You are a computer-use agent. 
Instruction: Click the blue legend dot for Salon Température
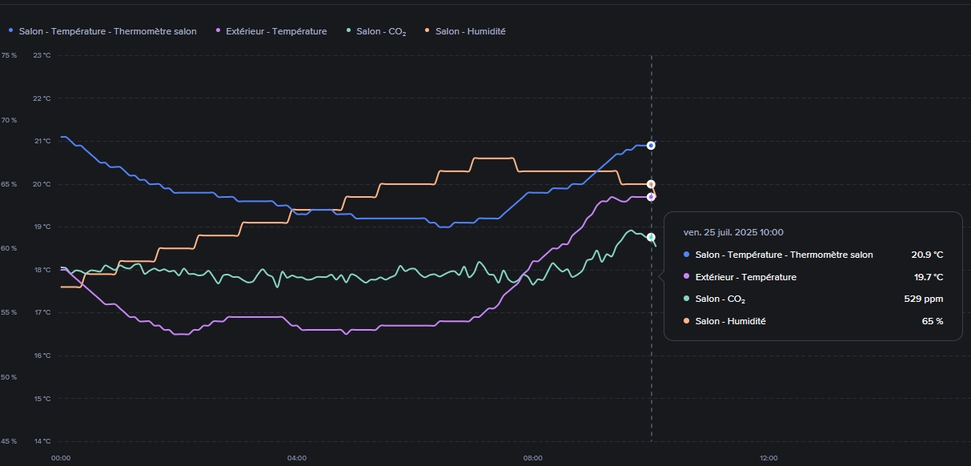click(x=11, y=31)
